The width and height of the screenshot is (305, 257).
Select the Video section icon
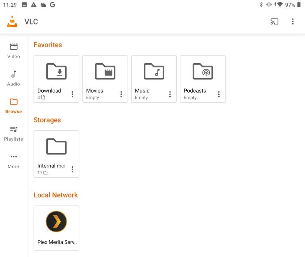click(x=13, y=46)
